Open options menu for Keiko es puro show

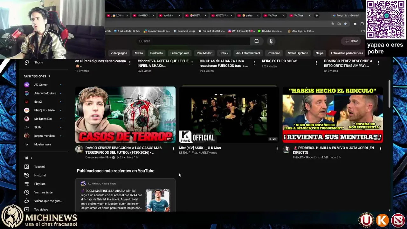(316, 63)
